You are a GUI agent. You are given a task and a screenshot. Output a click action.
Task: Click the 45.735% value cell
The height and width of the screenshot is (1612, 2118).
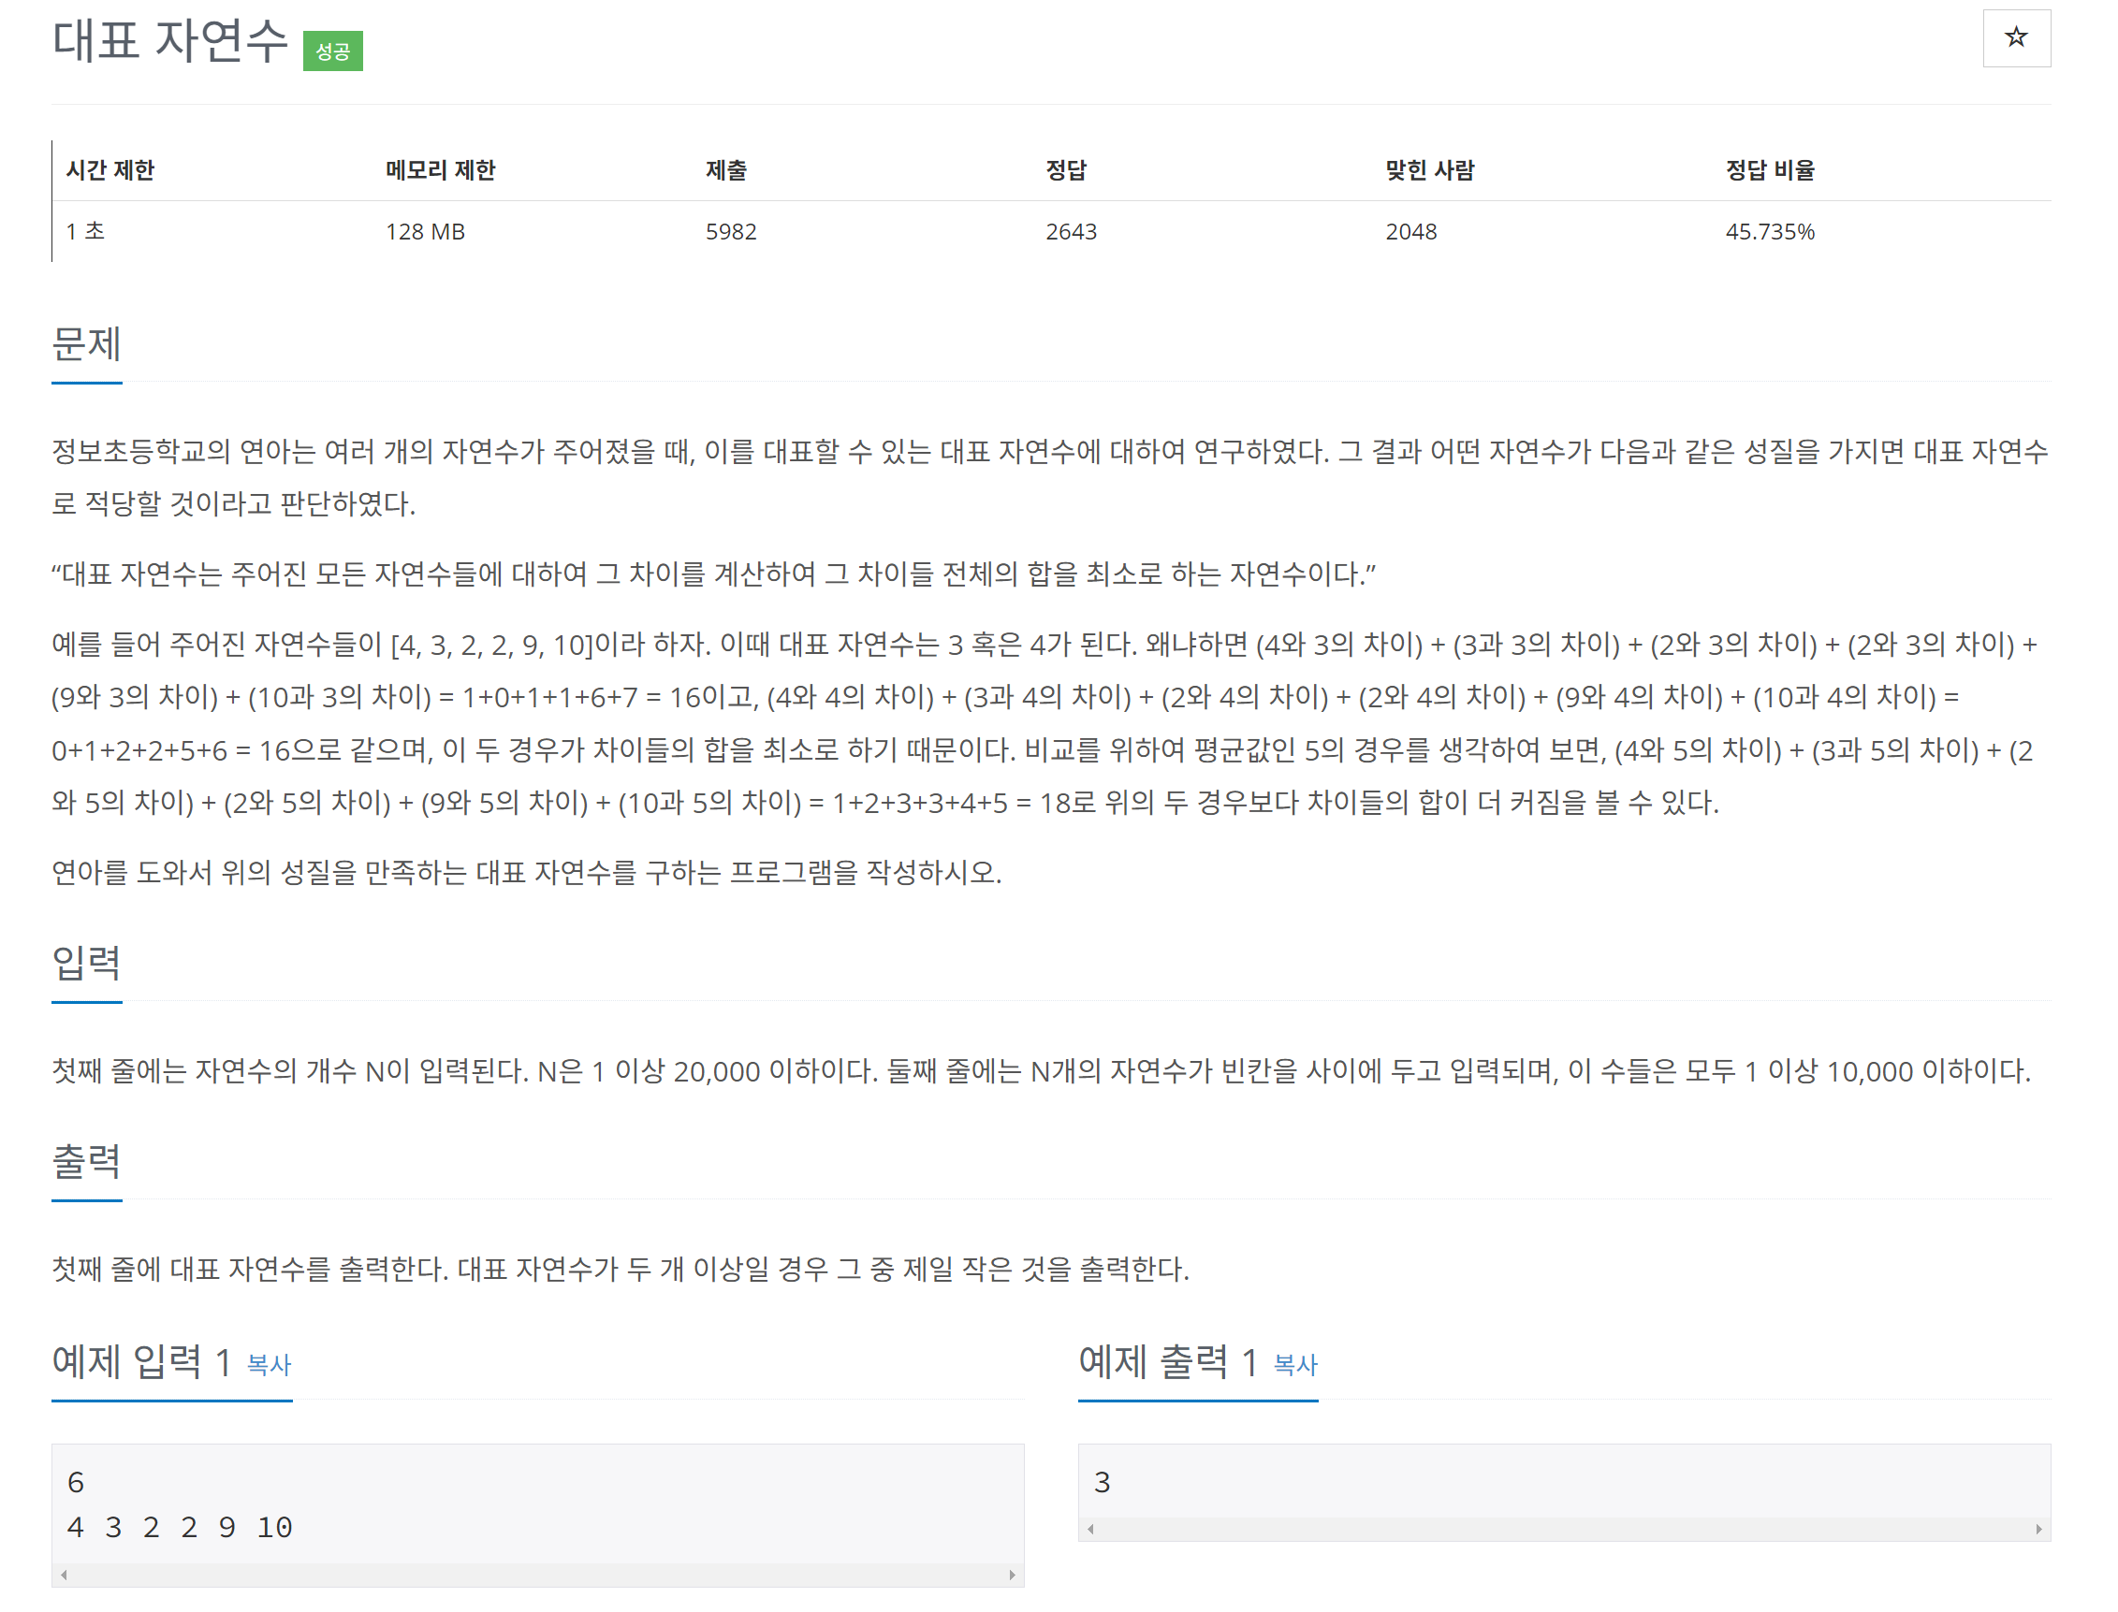[x=1770, y=231]
